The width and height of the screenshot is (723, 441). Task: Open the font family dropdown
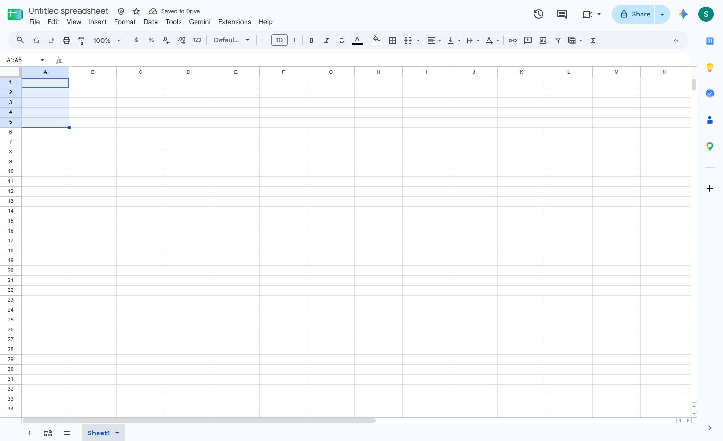pyautogui.click(x=231, y=40)
